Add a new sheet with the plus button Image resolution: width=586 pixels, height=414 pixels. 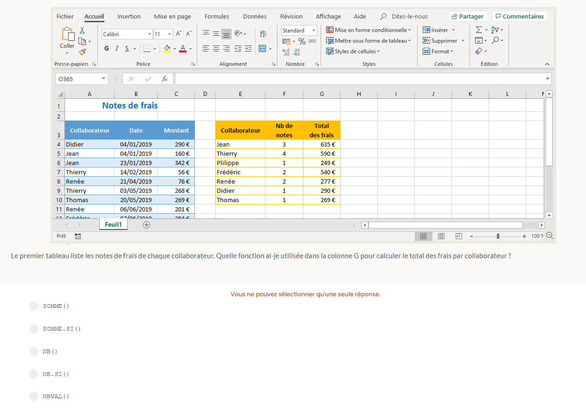coord(147,225)
